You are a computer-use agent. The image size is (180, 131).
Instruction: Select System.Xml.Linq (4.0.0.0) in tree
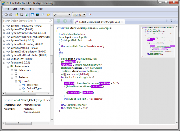(x=24, y=48)
